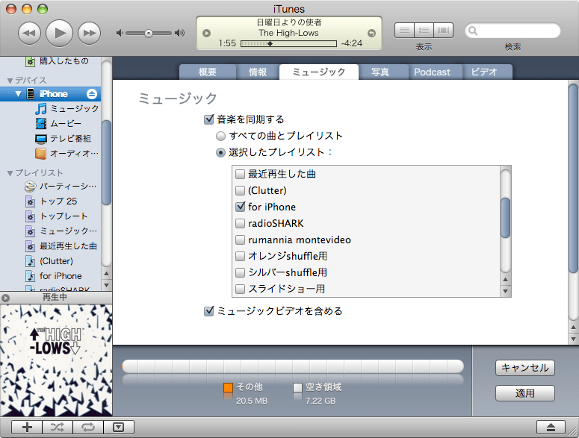The height and width of the screenshot is (438, 579).
Task: Check rumannia montevideo playlist checkbox
Action: 241,240
